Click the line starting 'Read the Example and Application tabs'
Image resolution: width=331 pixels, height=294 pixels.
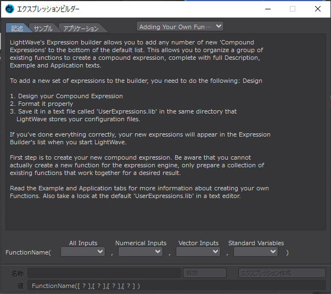[139, 188]
